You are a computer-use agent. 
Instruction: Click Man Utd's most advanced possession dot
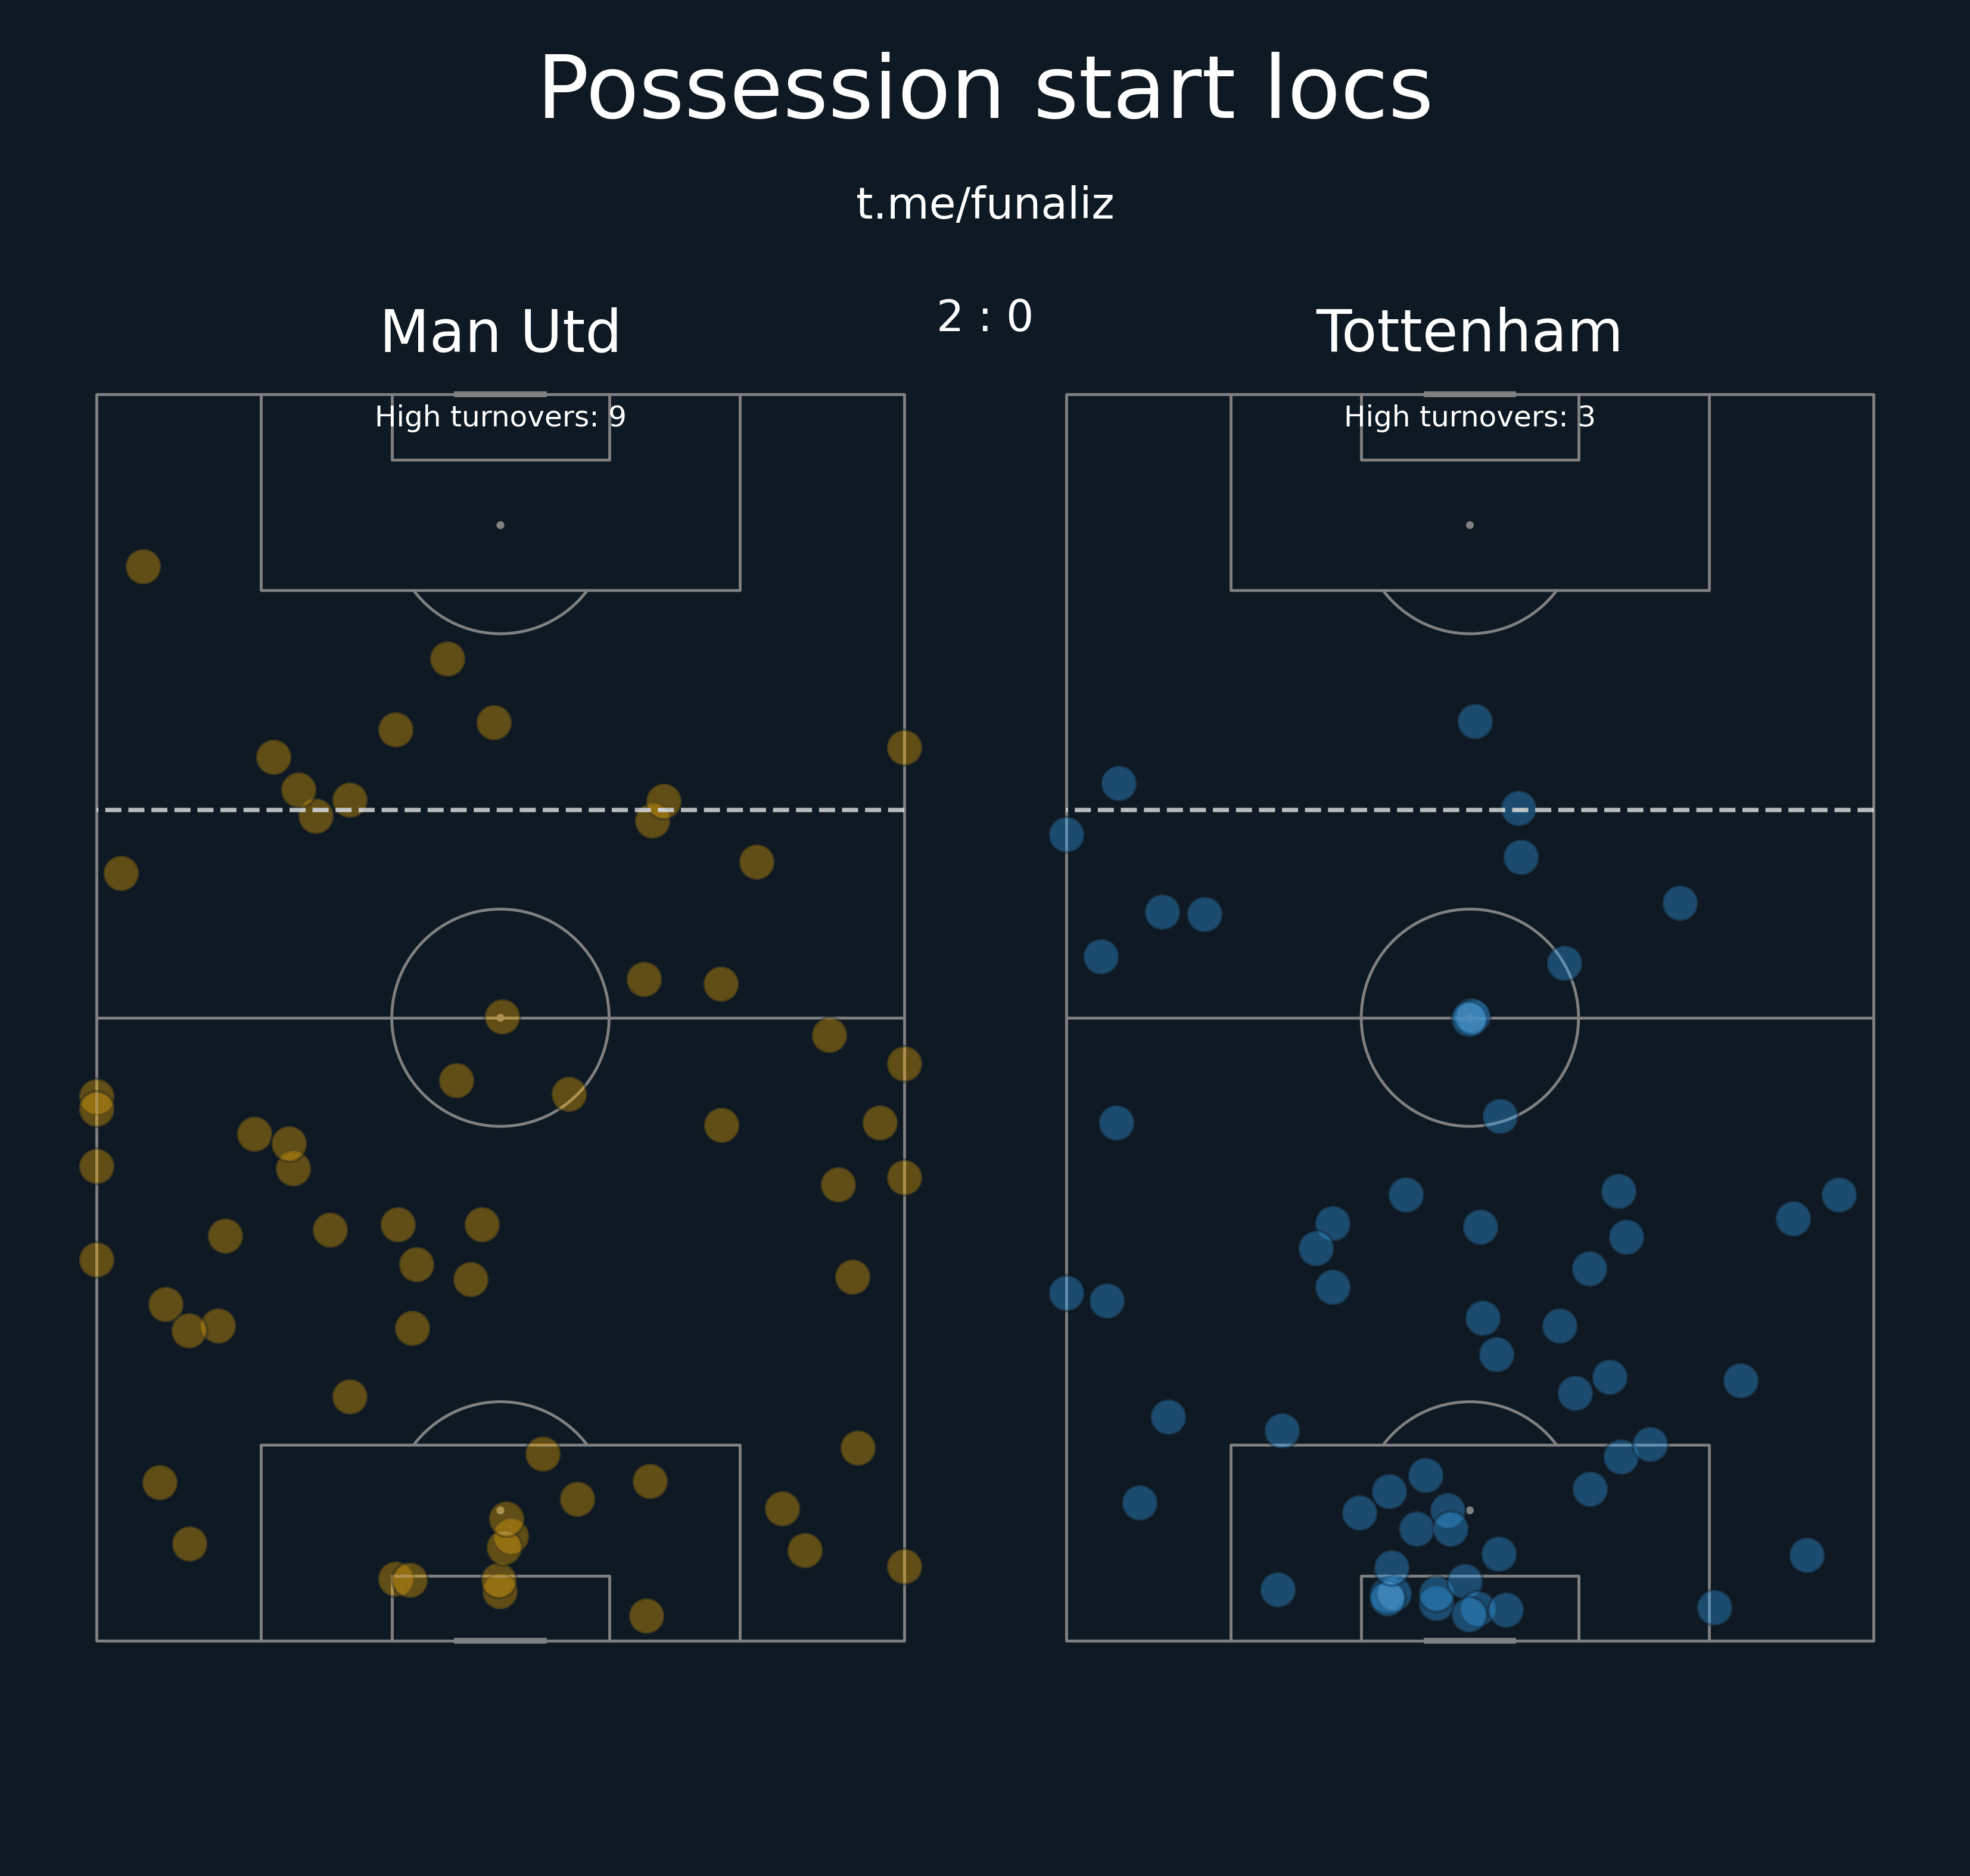coord(143,567)
